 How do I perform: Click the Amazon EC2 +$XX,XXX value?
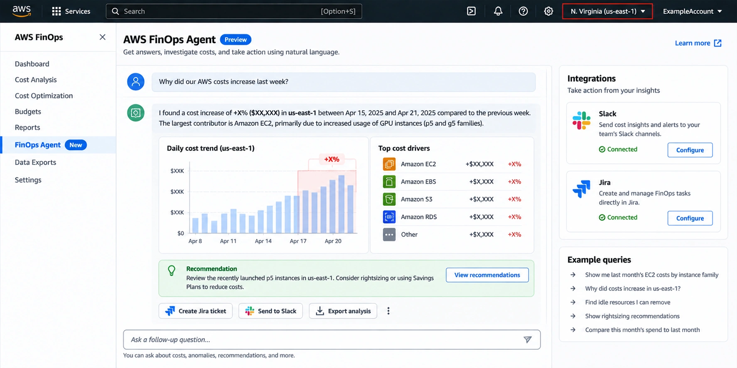[x=479, y=164]
